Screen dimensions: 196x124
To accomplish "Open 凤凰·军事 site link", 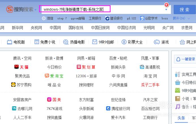I will click(x=150, y=58).
